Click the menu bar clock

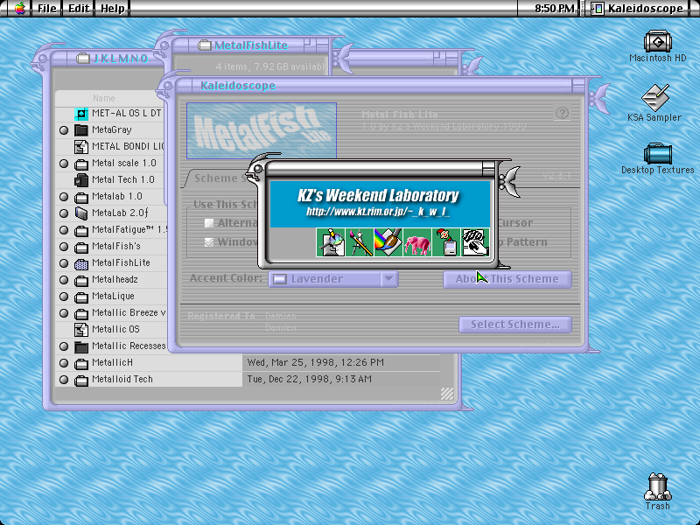[x=554, y=8]
